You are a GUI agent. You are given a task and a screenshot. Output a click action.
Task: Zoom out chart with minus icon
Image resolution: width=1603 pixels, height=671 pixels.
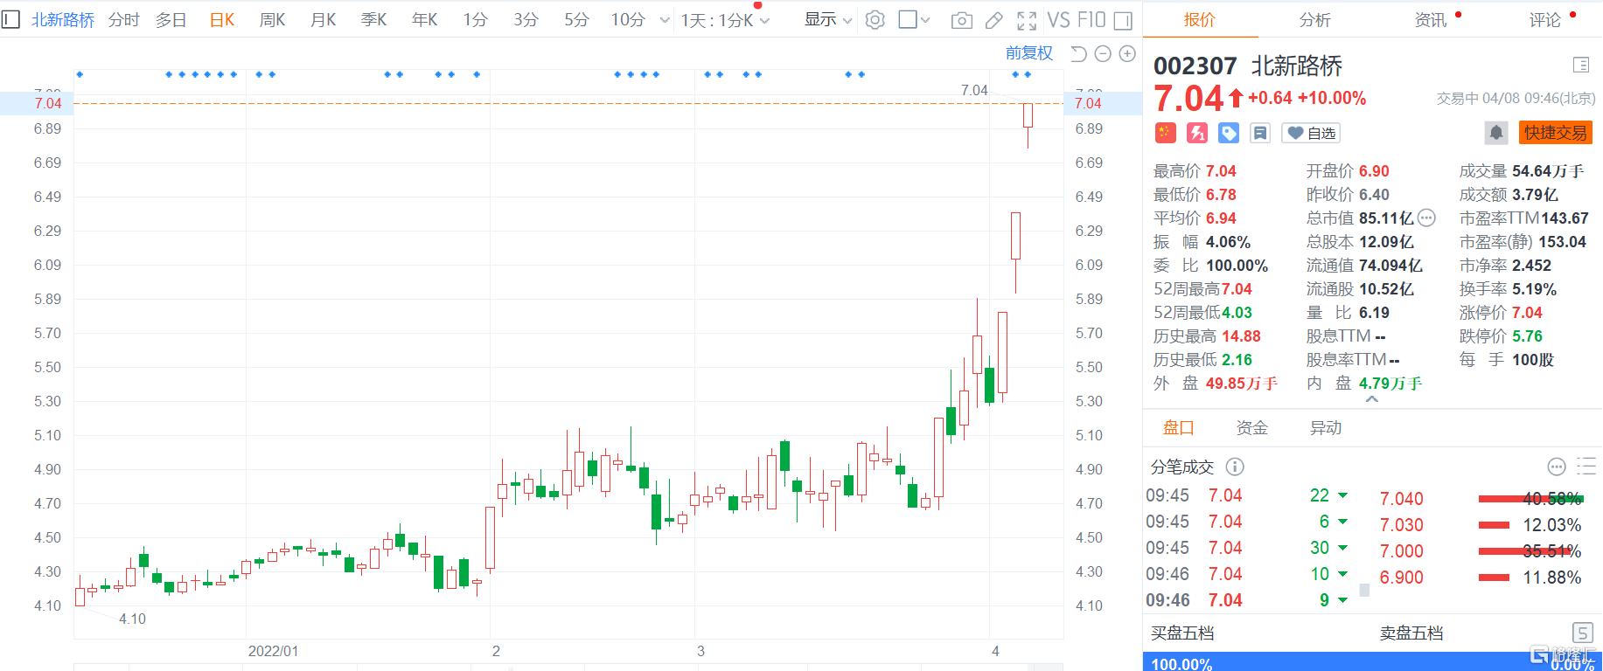pyautogui.click(x=1103, y=54)
